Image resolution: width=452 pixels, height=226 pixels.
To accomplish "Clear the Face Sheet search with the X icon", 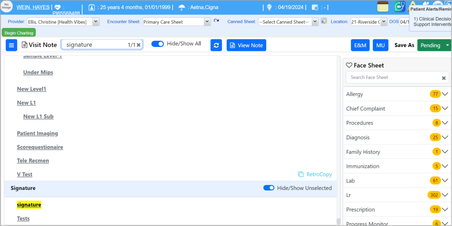I will tap(443, 78).
